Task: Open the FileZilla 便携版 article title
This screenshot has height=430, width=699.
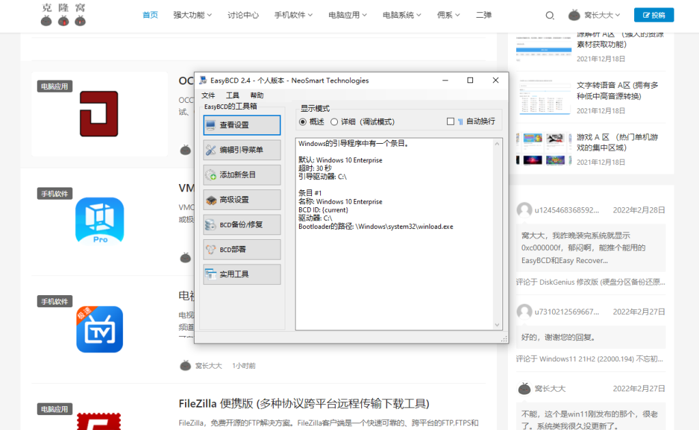Action: [x=304, y=403]
